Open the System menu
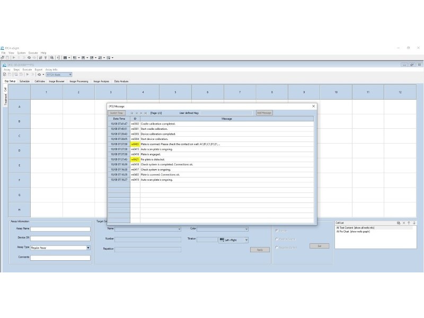 pyautogui.click(x=21, y=53)
